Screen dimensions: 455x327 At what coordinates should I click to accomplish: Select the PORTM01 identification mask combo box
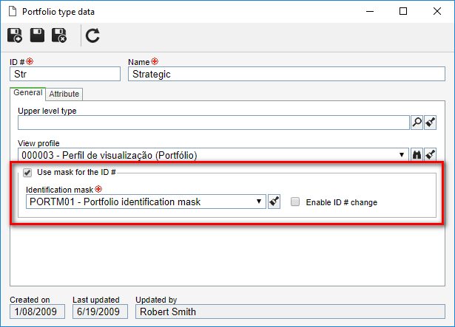[x=146, y=202]
